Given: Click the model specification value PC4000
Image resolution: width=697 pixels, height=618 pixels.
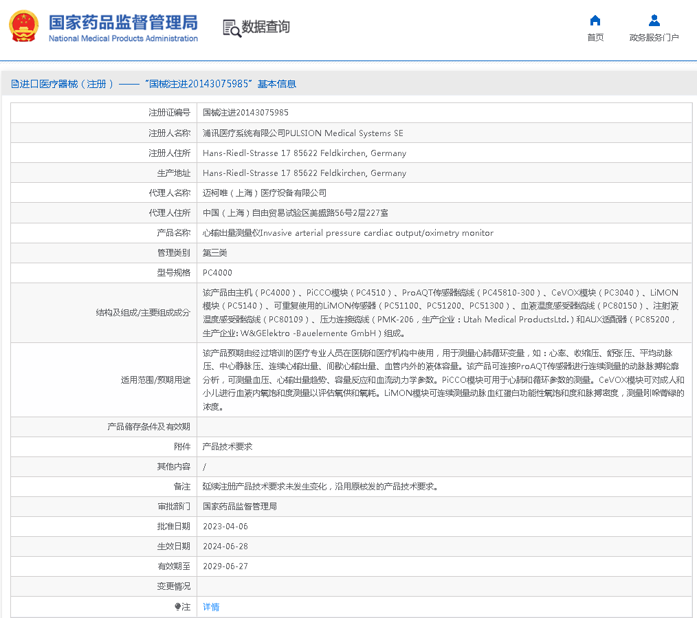Looking at the screenshot, I should [217, 273].
